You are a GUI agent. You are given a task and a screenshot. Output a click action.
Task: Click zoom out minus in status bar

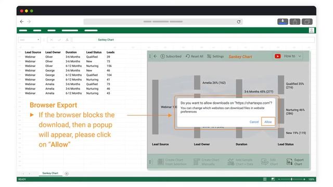point(279,179)
